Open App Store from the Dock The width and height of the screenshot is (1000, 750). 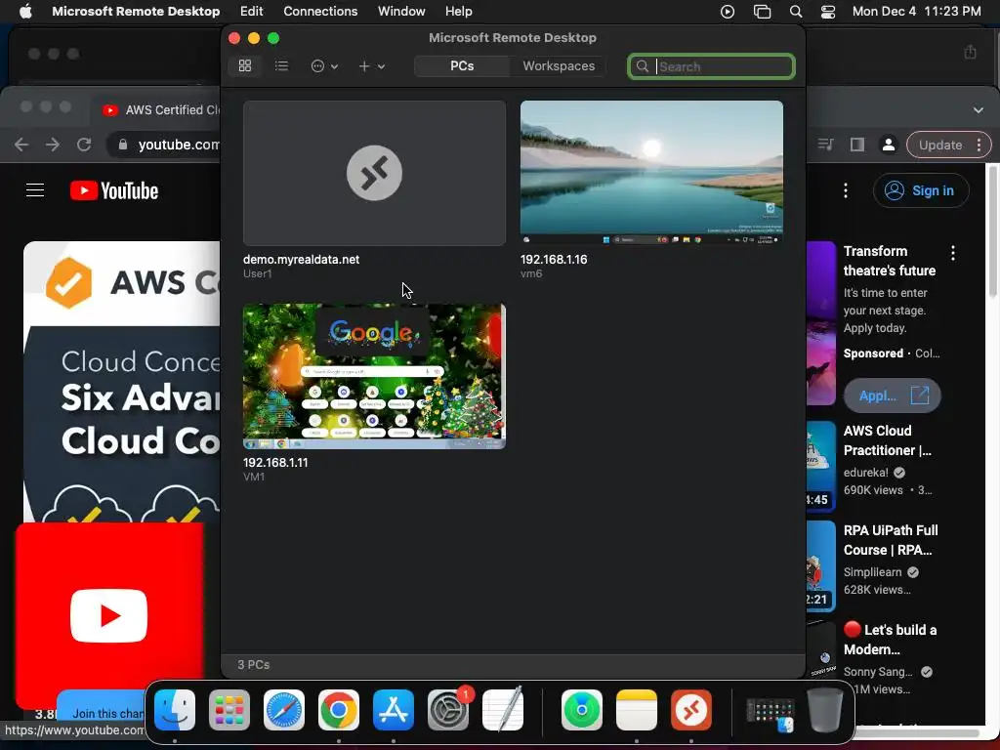(394, 710)
